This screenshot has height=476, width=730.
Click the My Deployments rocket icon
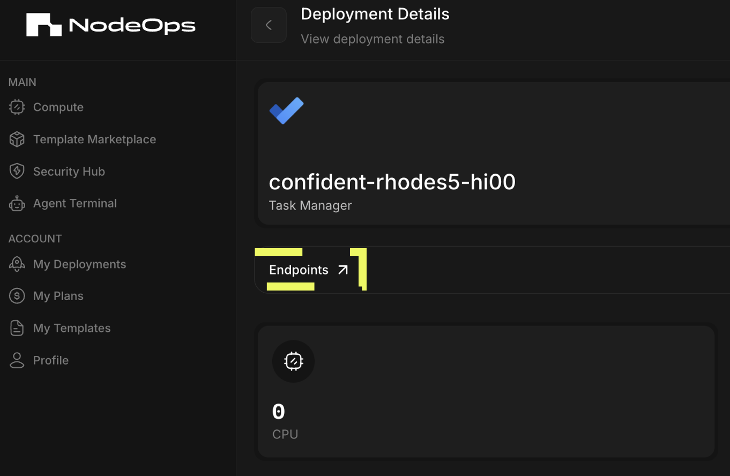click(17, 264)
